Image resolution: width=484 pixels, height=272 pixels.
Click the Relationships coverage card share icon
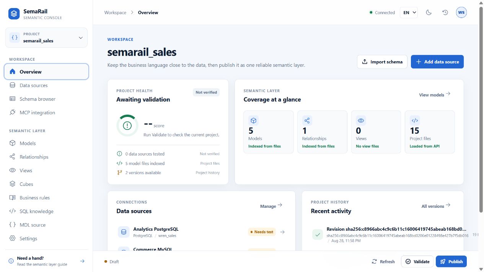pos(307,120)
